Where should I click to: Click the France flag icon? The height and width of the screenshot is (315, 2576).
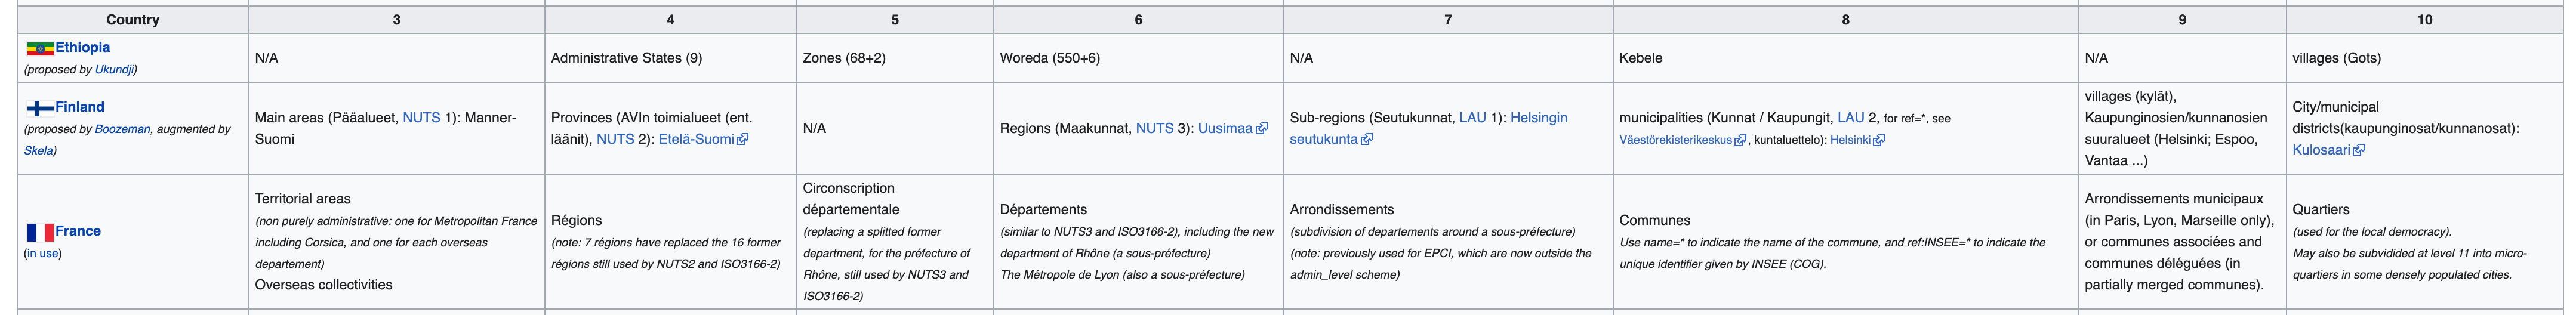(x=40, y=232)
